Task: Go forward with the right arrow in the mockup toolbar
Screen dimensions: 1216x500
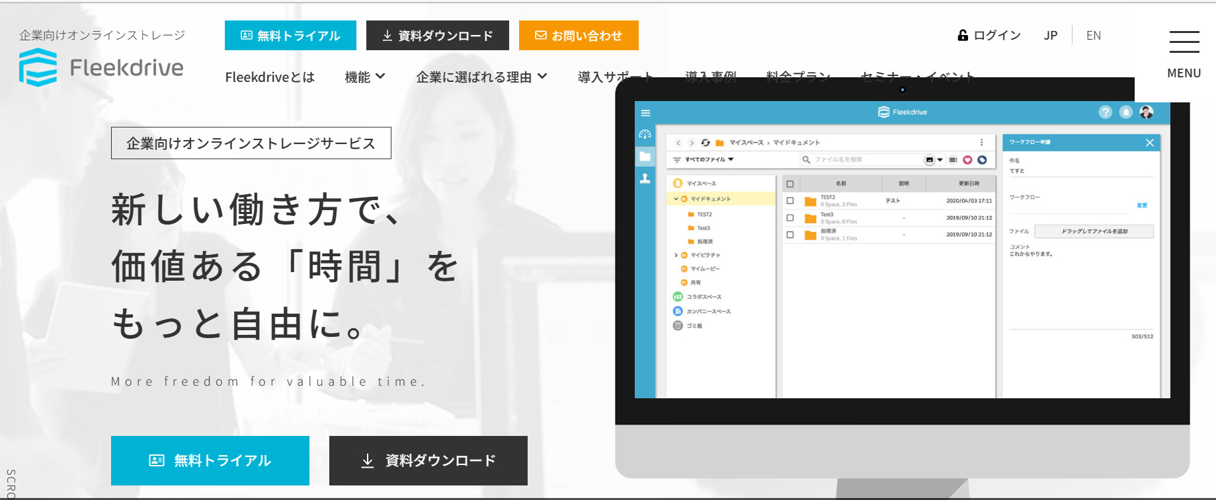Action: click(x=692, y=143)
